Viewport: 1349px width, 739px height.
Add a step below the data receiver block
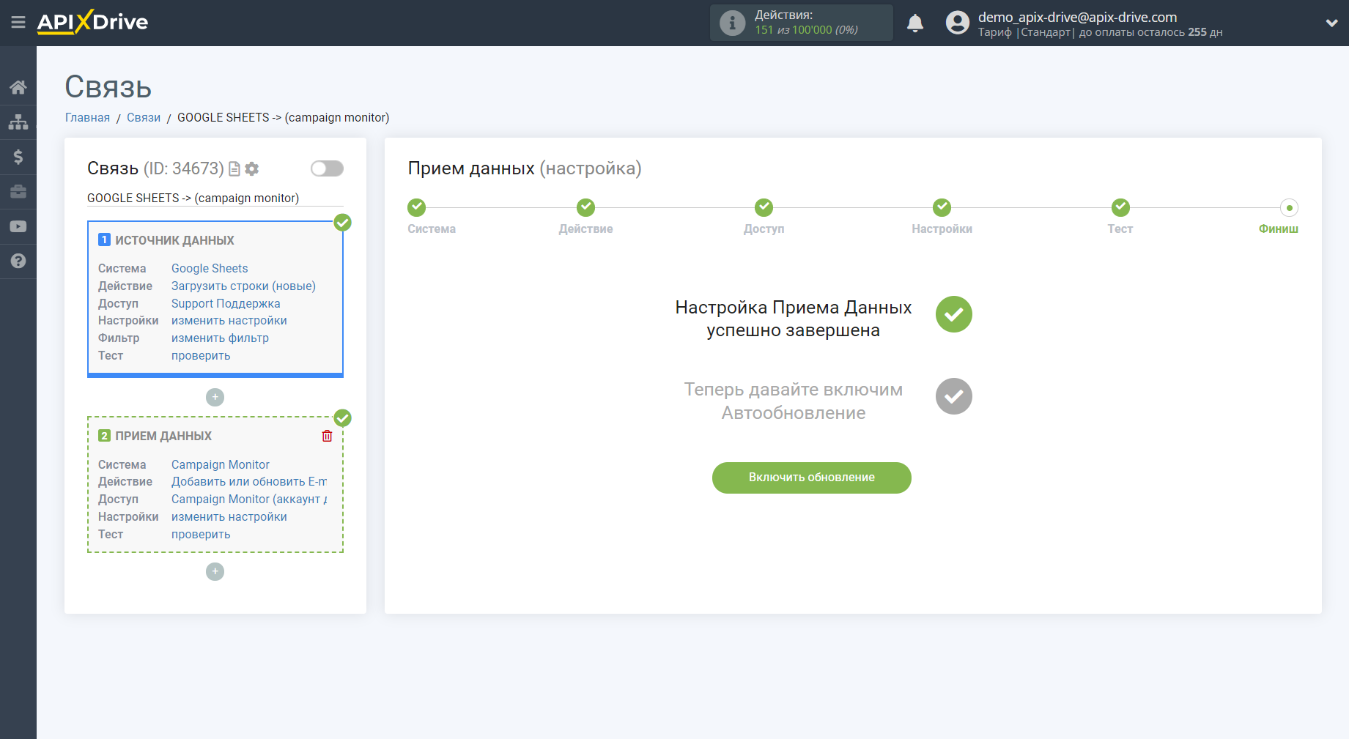pyautogui.click(x=215, y=571)
